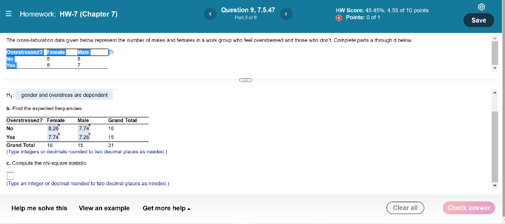Viewport: 505px width, 224px height.
Task: Save the homework progress
Action: (x=478, y=20)
